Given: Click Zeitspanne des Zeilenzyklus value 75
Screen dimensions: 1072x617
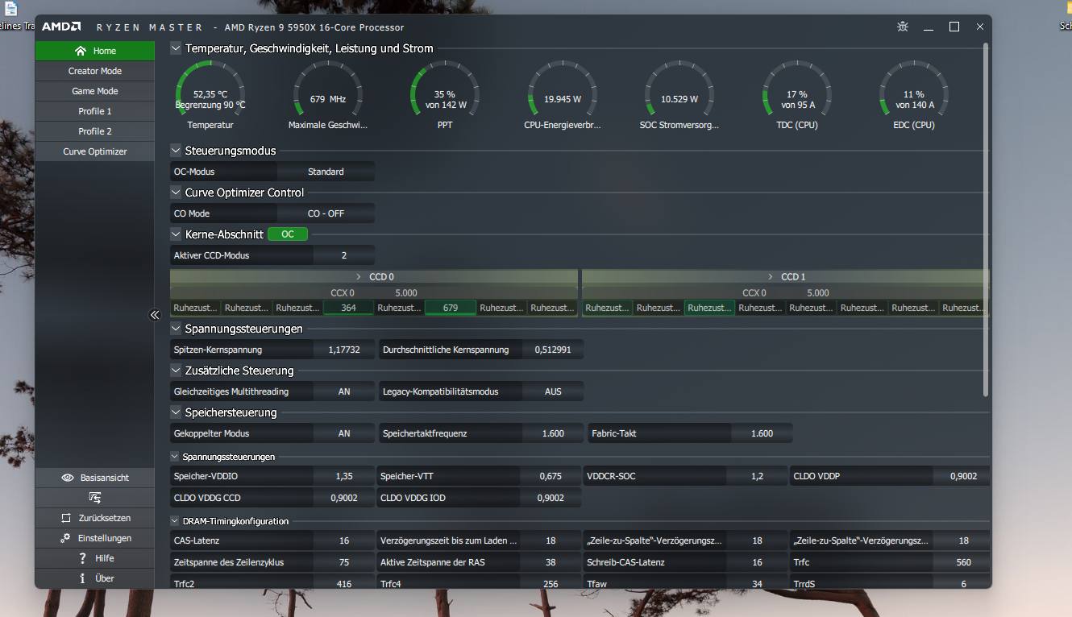Looking at the screenshot, I should tap(344, 562).
